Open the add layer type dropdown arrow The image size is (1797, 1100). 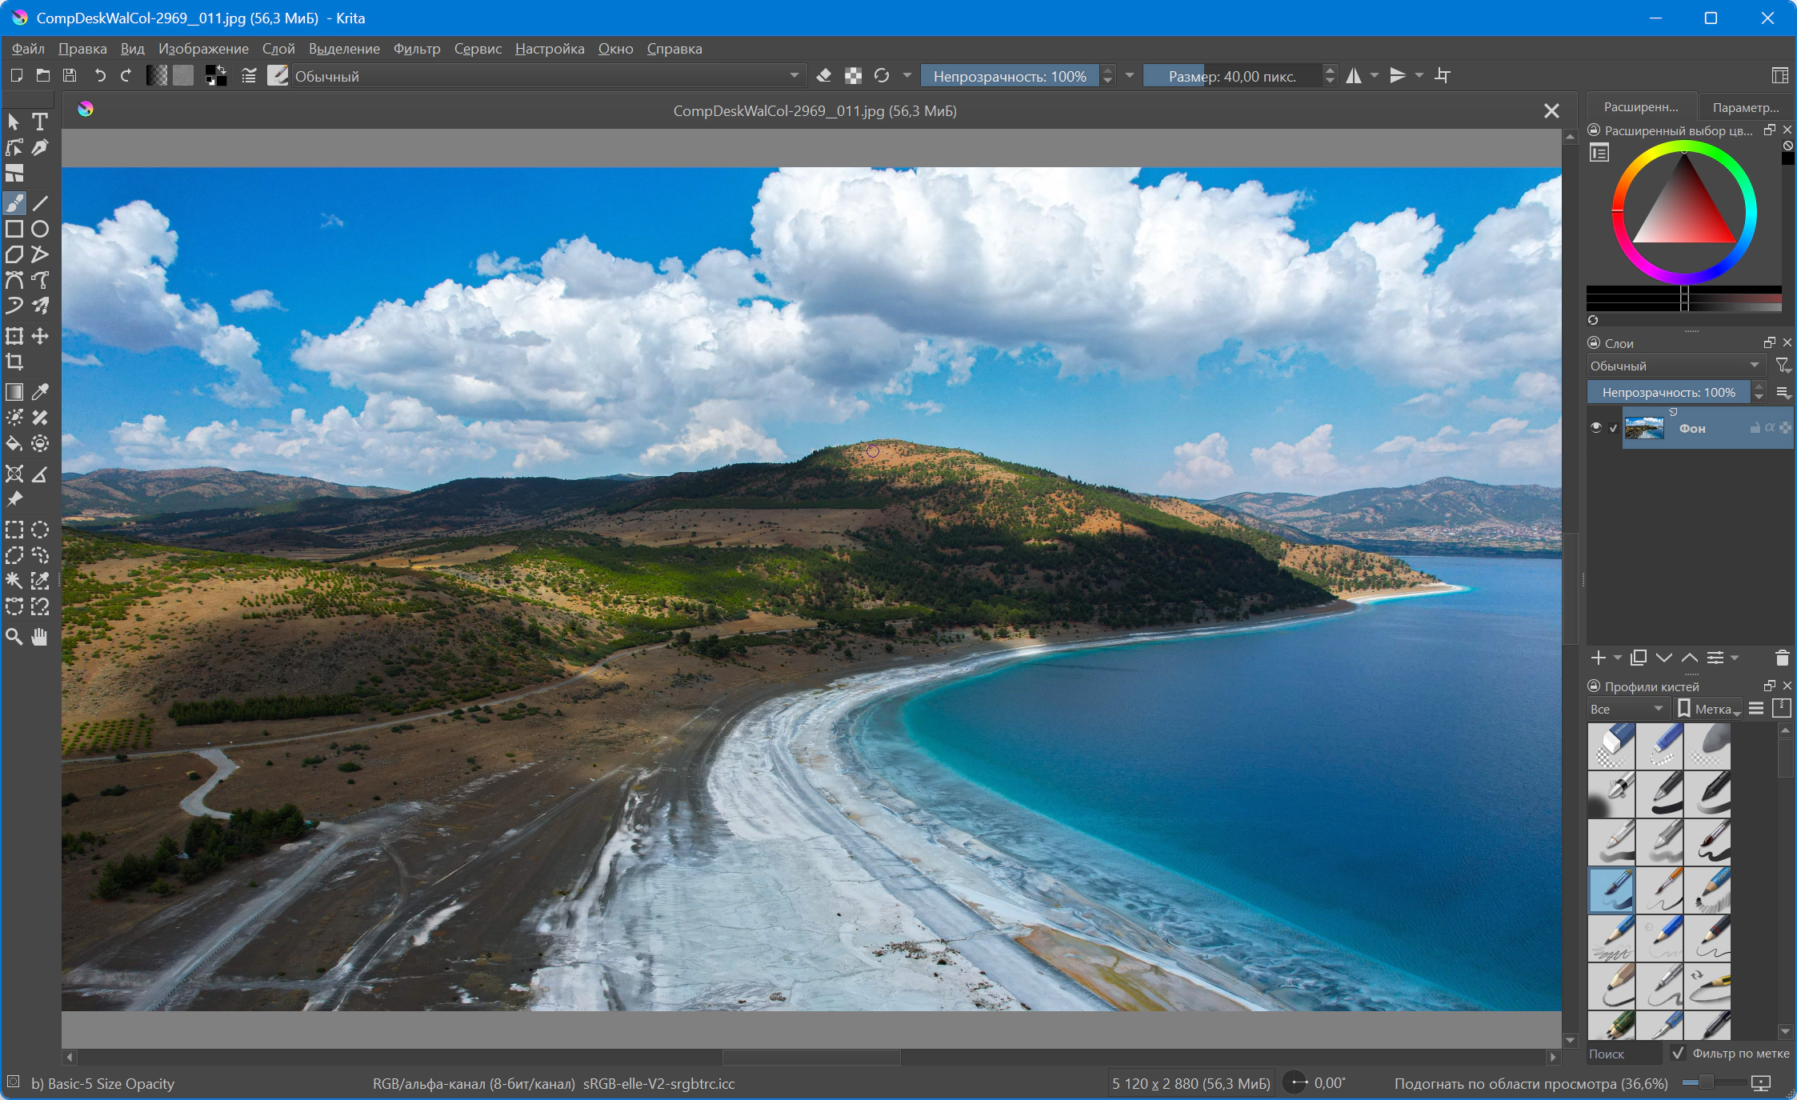point(1617,658)
